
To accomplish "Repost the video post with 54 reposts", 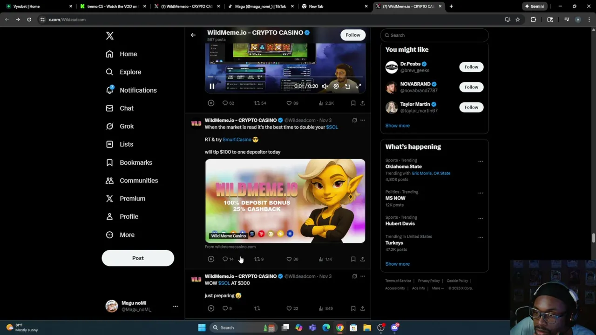I will 260,103.
